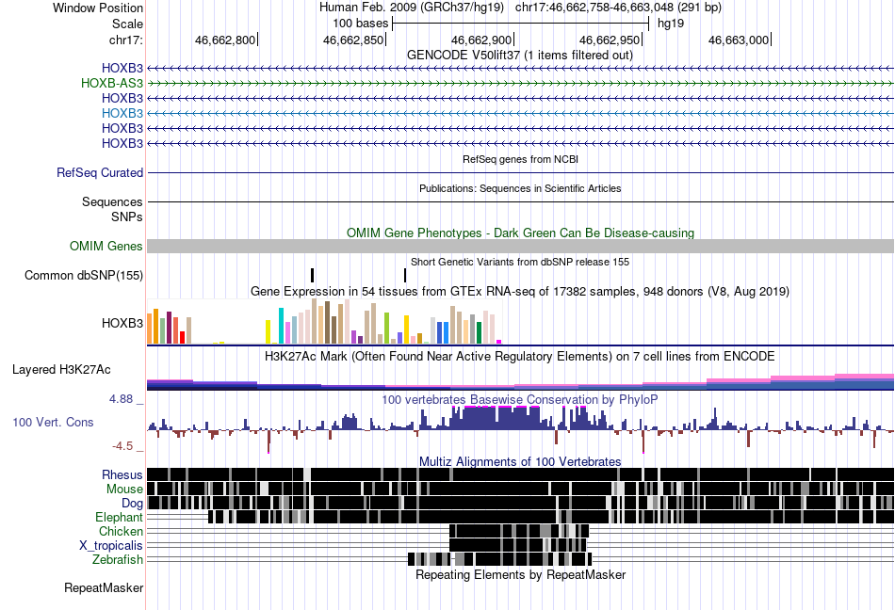Click the hg19 label beside scale bar
Viewport: 895px width, 610px height.
point(671,24)
